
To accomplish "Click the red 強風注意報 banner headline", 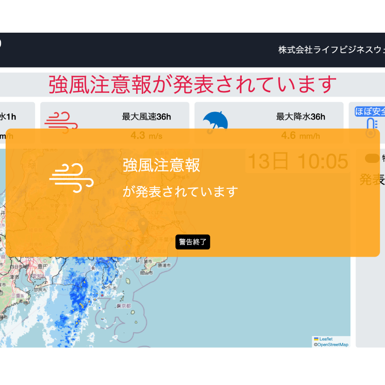I will (192, 84).
